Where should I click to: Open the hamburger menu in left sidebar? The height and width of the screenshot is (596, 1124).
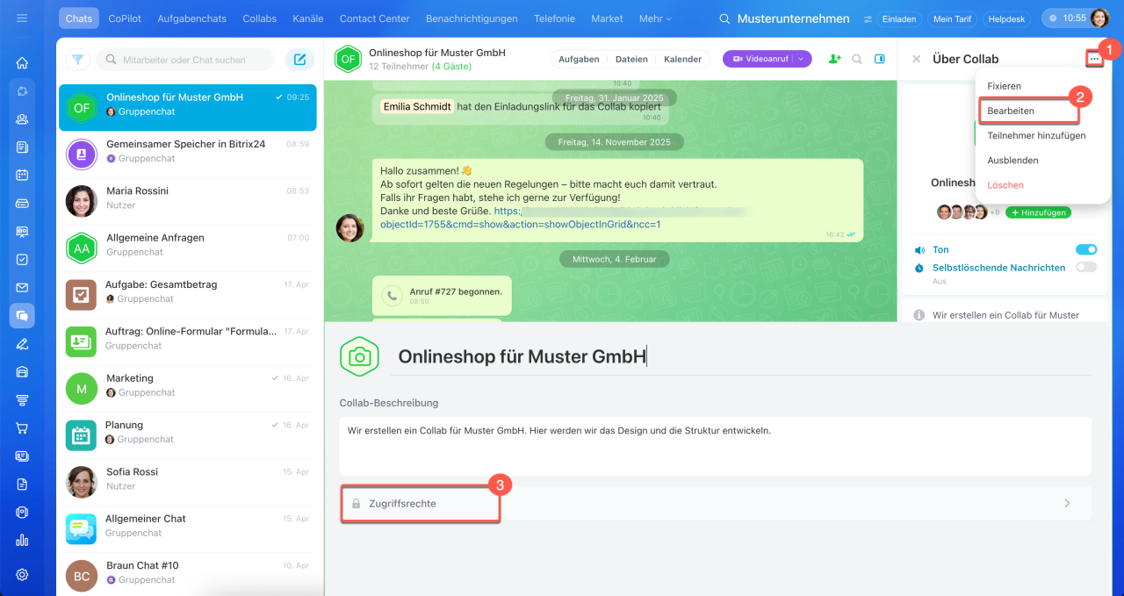[x=22, y=18]
